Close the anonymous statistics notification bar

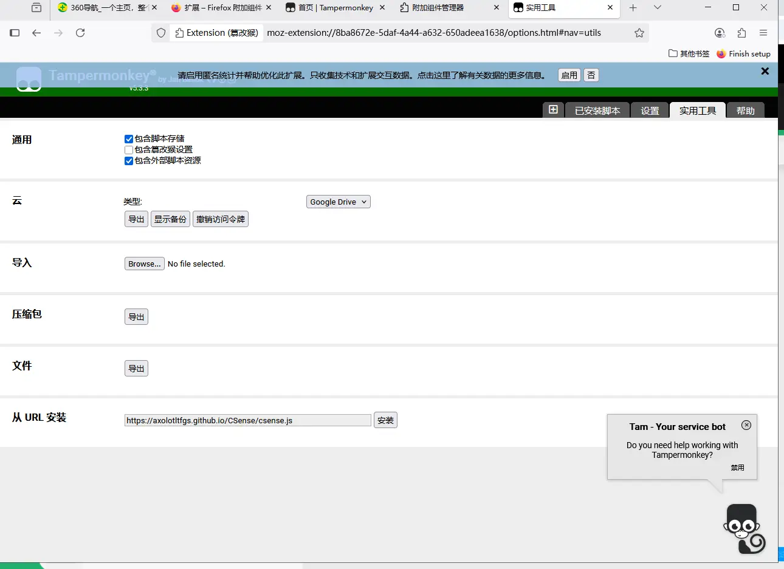pos(765,71)
